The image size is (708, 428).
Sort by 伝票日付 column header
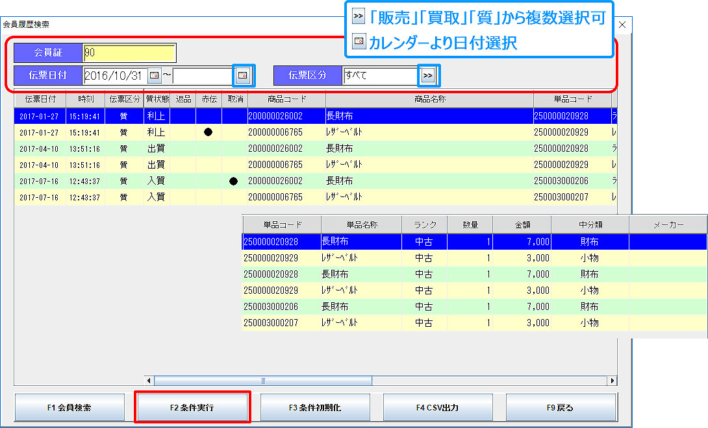[40, 99]
